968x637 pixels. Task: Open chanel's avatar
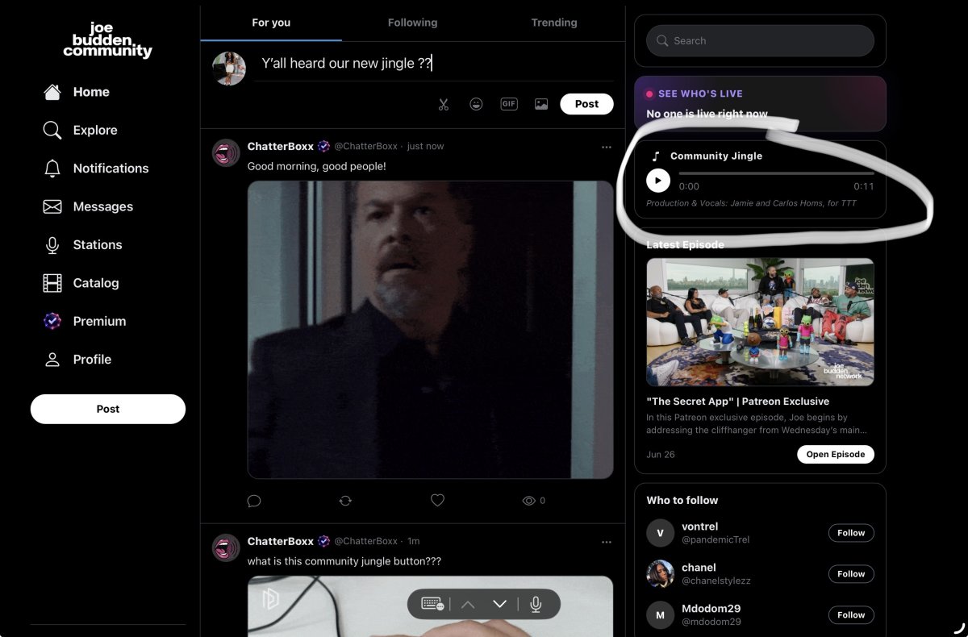click(x=660, y=574)
